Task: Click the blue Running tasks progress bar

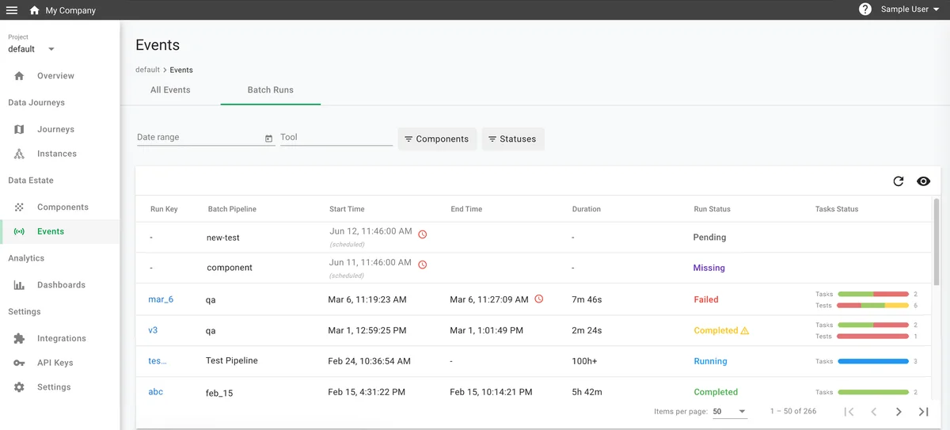Action: (x=872, y=361)
